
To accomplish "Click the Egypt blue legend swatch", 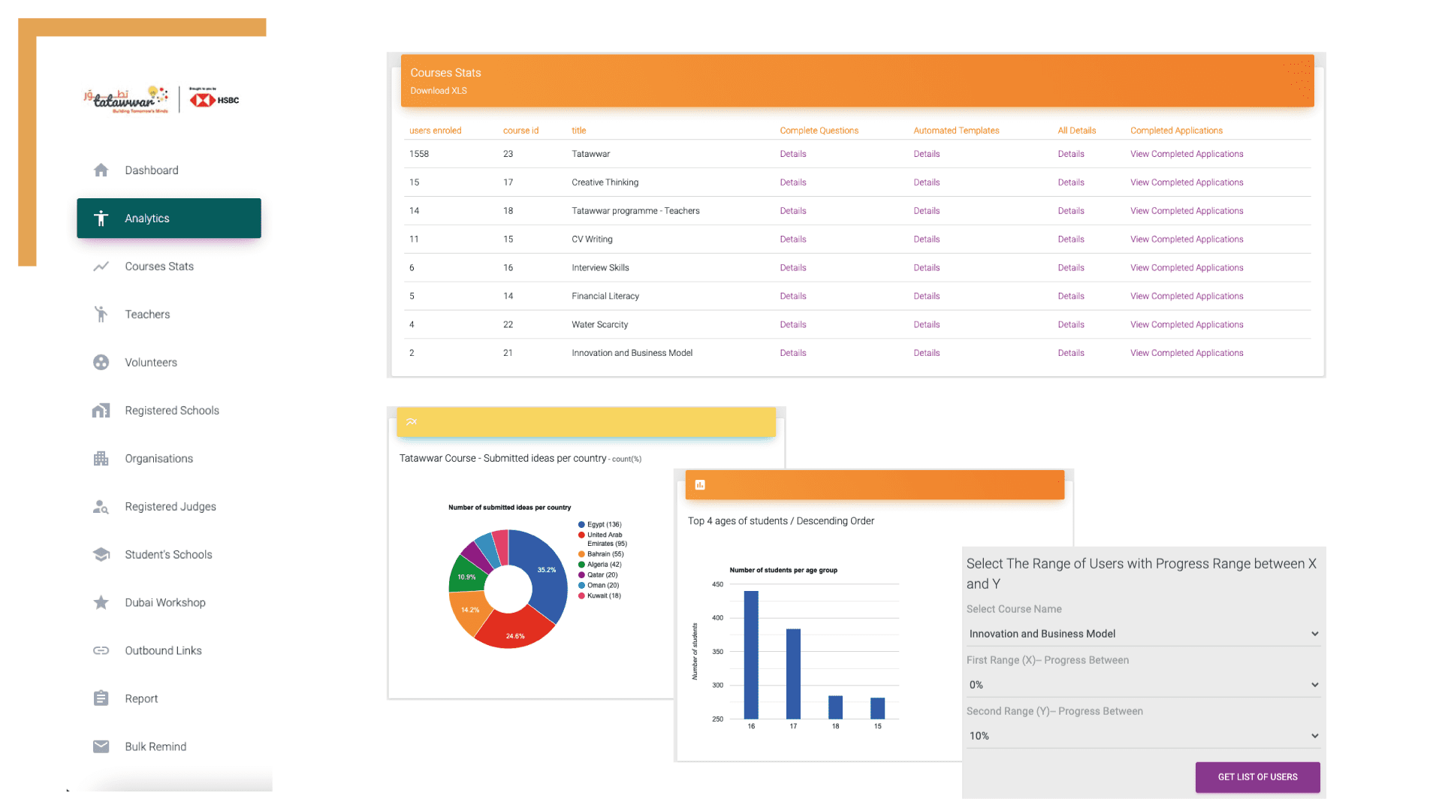I will click(581, 525).
